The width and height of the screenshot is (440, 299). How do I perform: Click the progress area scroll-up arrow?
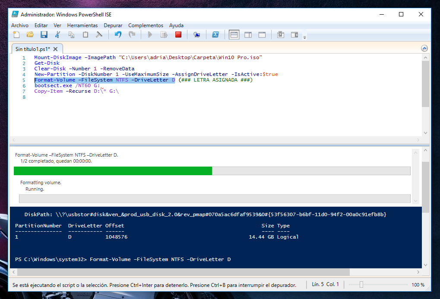click(415, 153)
